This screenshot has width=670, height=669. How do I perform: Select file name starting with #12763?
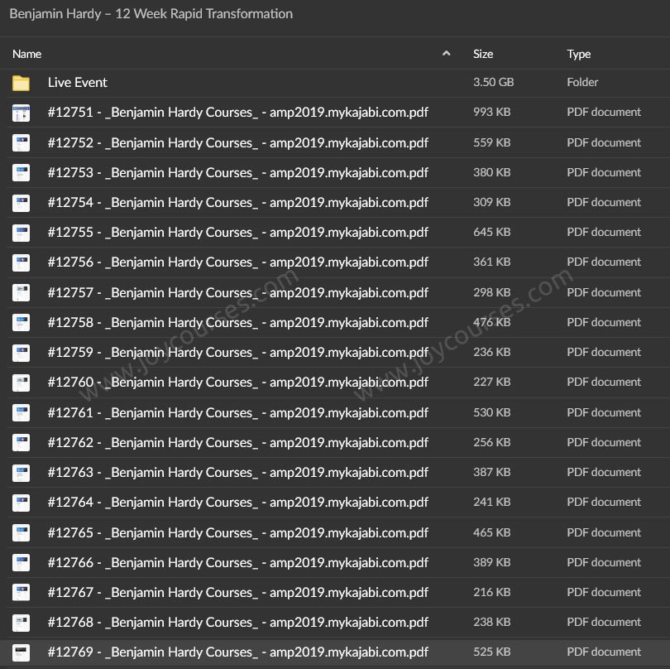(238, 473)
